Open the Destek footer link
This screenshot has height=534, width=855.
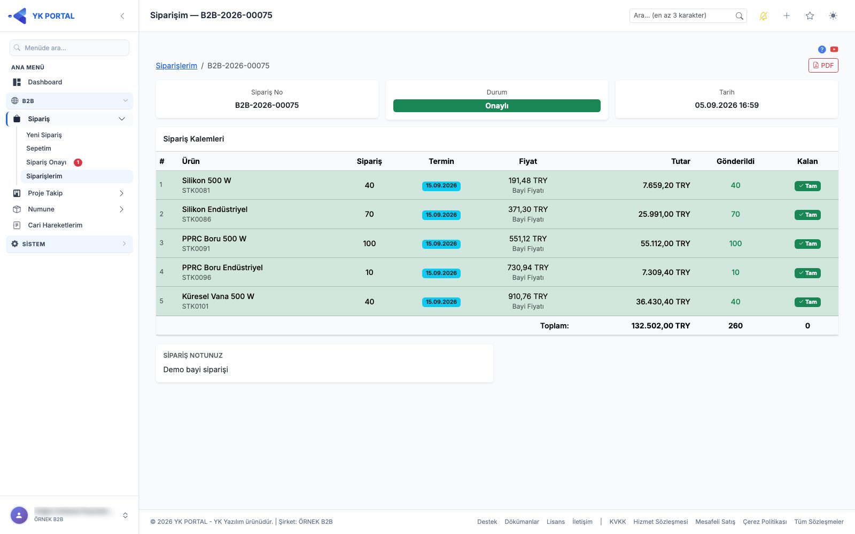487,522
